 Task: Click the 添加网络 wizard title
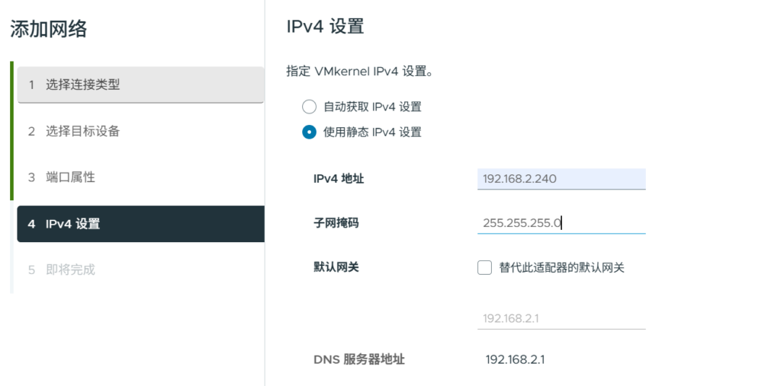[x=49, y=30]
